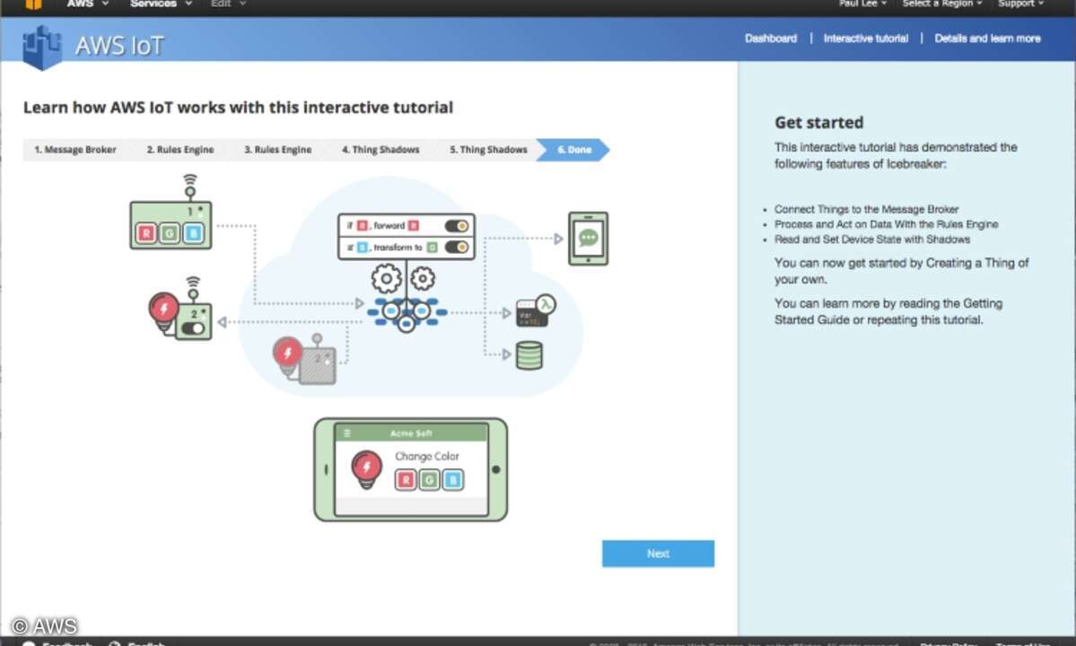Open the Paul Lee account dropdown
The height and width of the screenshot is (646, 1076).
coord(862,4)
